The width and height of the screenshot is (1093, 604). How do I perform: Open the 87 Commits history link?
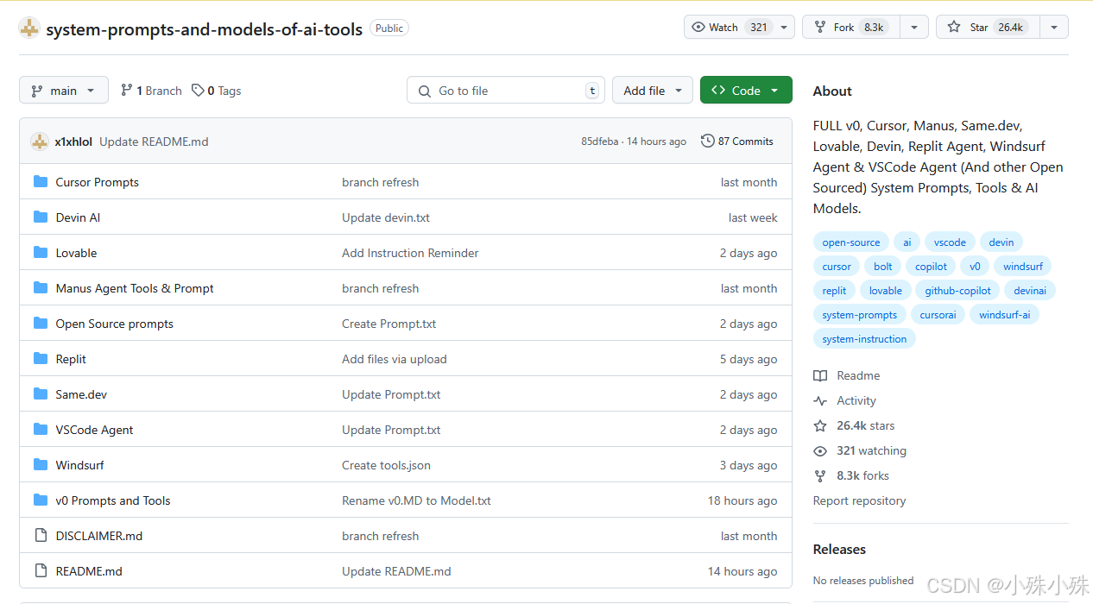[737, 141]
